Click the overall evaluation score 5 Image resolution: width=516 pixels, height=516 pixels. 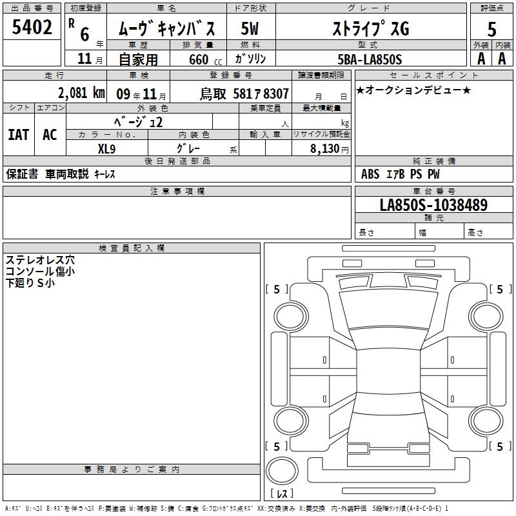coord(491,29)
